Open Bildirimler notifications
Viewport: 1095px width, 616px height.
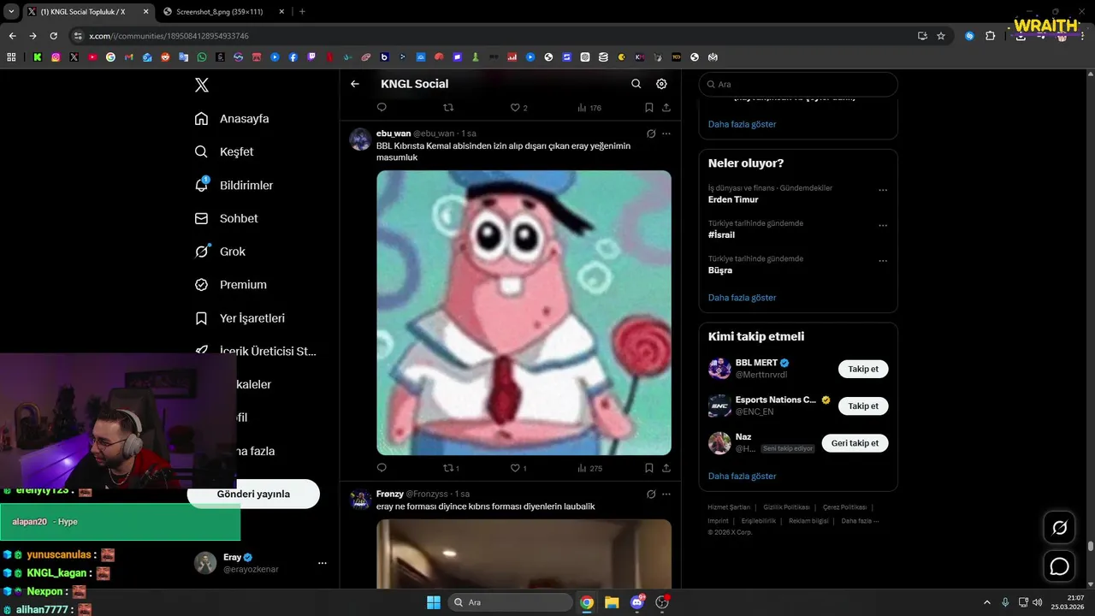(x=234, y=185)
